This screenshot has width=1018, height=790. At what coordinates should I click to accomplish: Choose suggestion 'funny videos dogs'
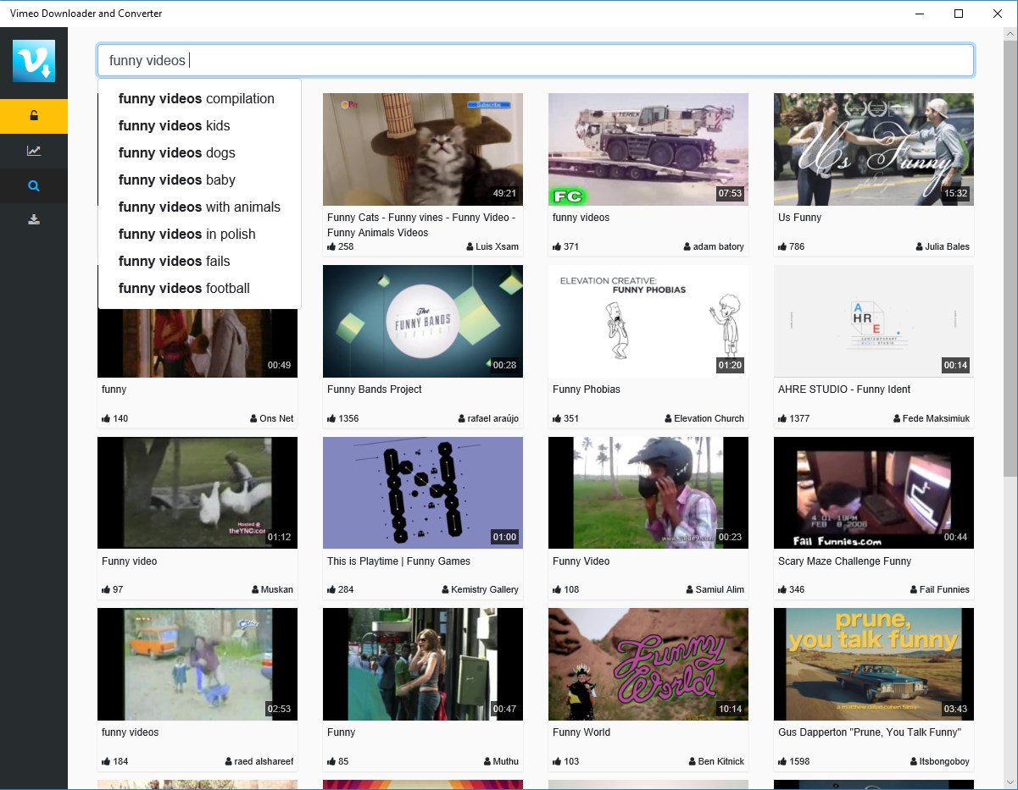pyautogui.click(x=177, y=152)
